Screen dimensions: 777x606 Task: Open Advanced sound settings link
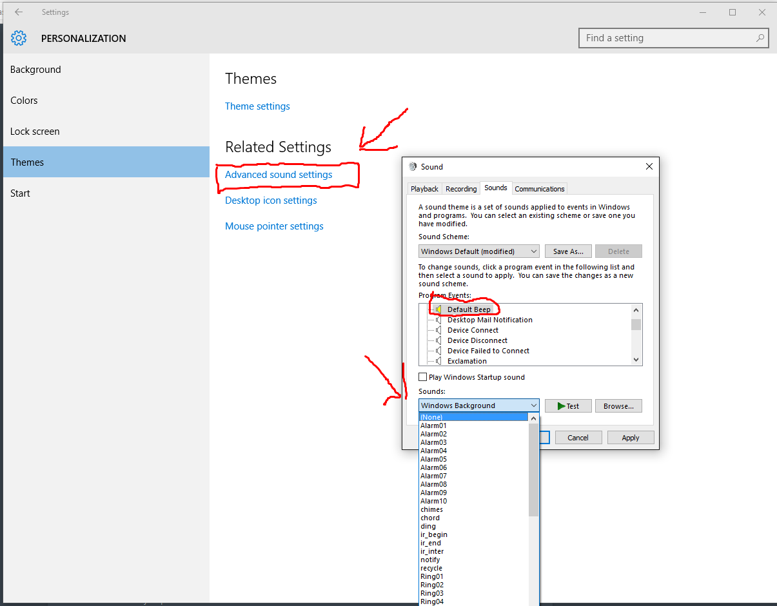(x=279, y=175)
